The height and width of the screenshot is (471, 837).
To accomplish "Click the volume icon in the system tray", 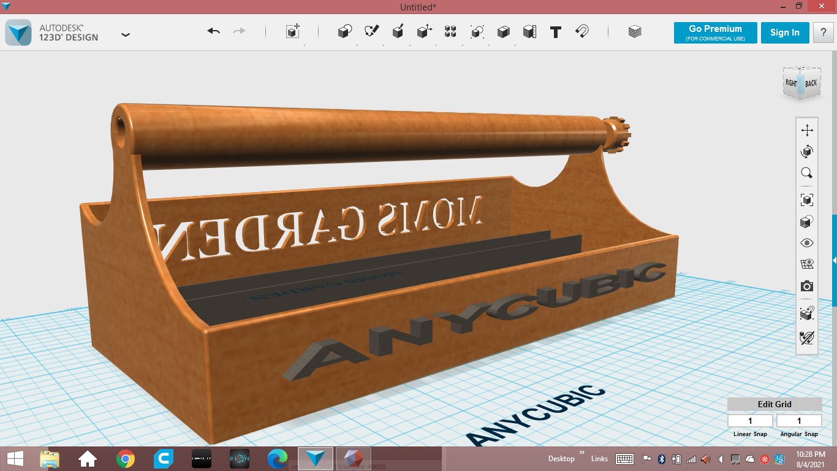I will [705, 459].
